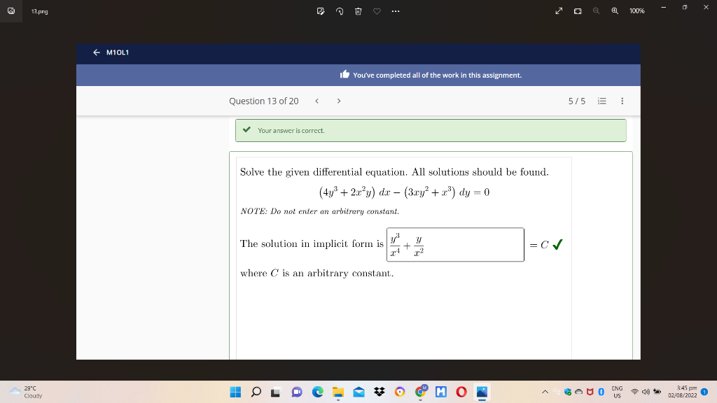Click the Question 13 of 20 label

(264, 101)
